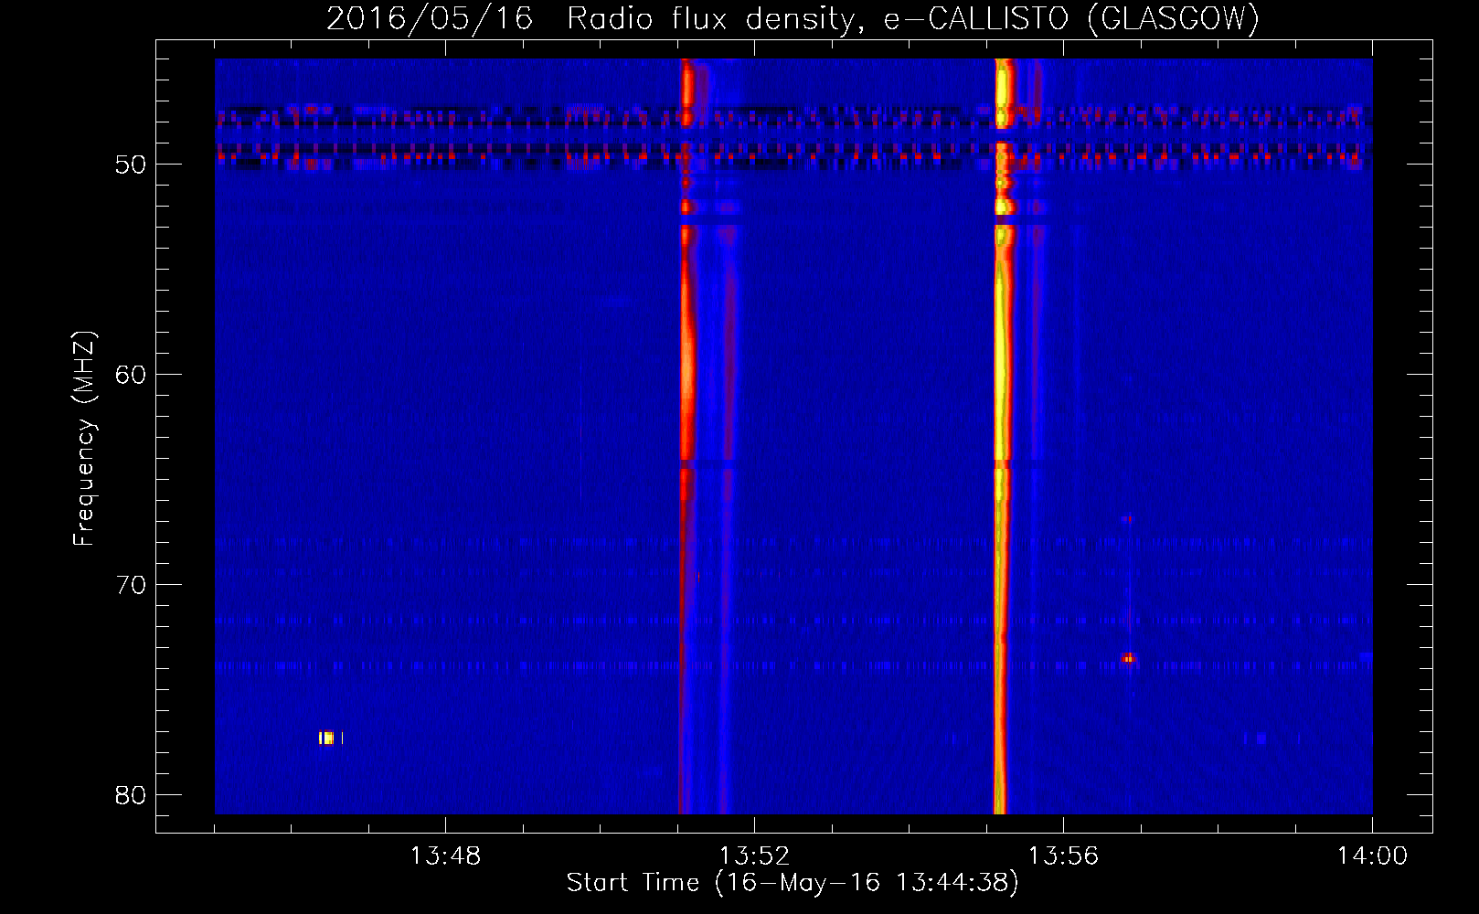Click the 'Frequency (MHZ)' axis label
Image resolution: width=1479 pixels, height=914 pixels.
pyautogui.click(x=83, y=439)
